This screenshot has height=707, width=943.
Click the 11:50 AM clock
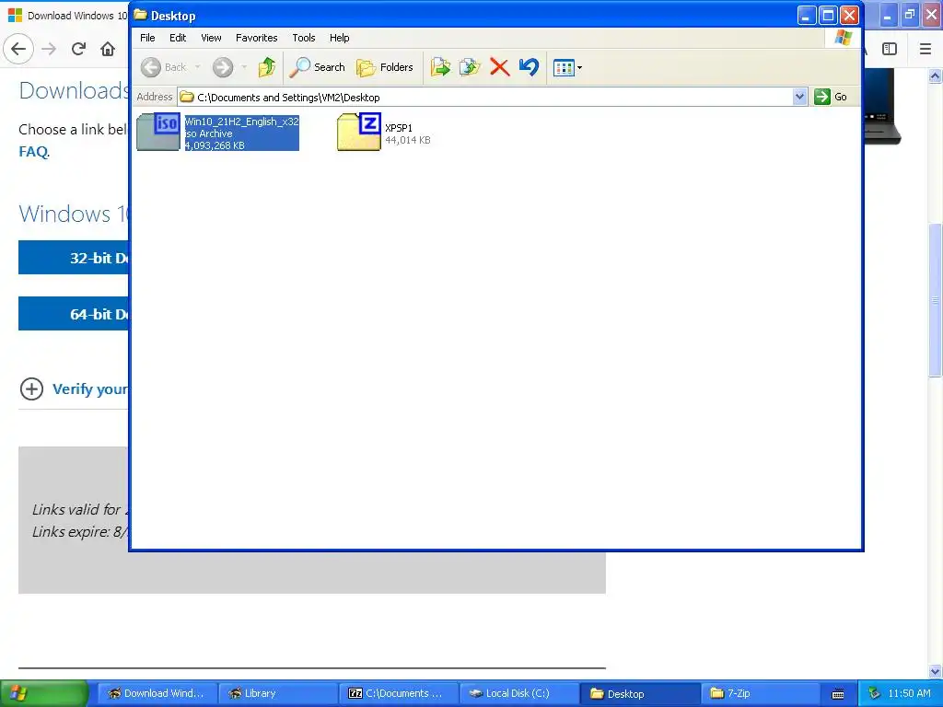point(909,693)
